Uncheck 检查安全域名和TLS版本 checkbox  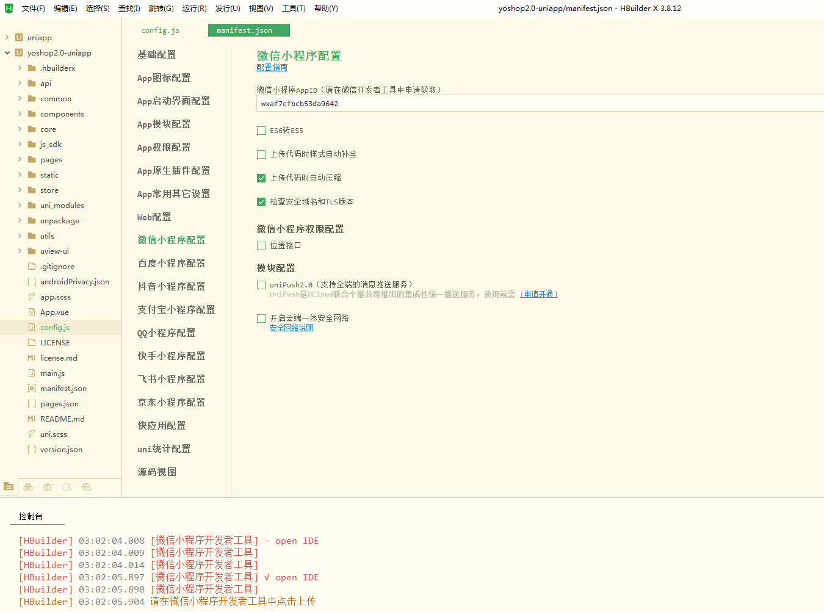pyautogui.click(x=261, y=202)
